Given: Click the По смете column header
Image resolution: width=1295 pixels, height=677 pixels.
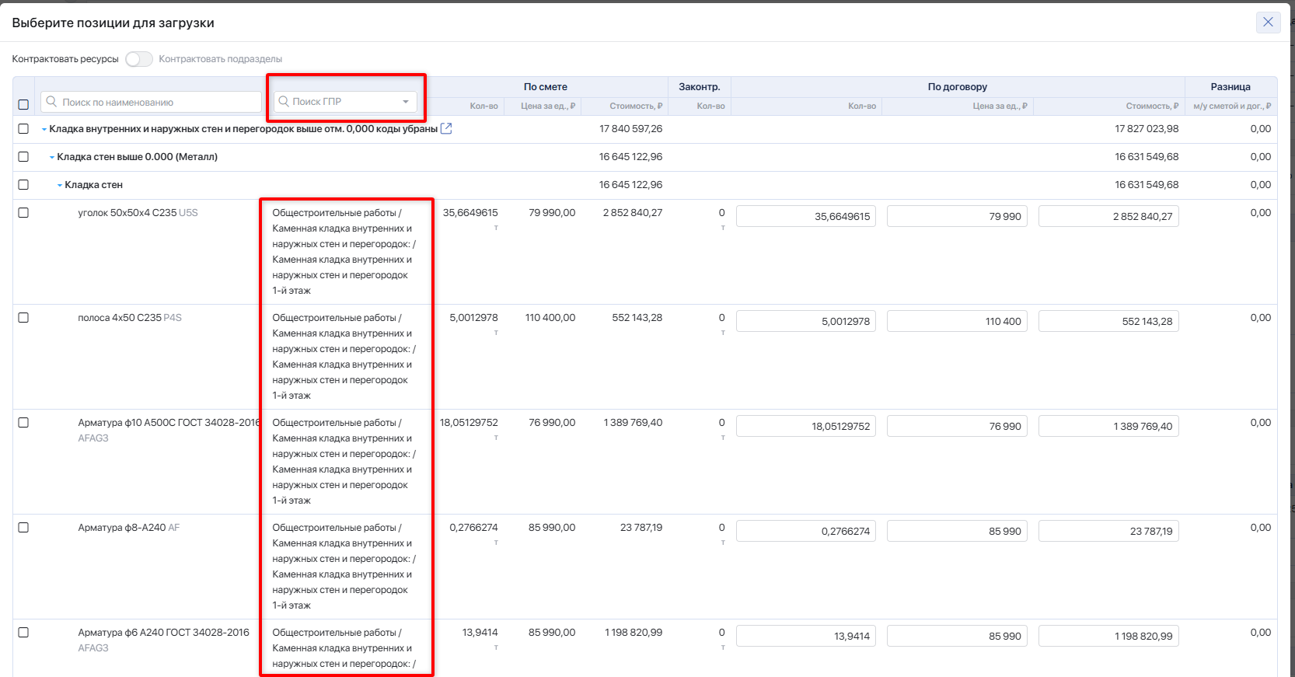Looking at the screenshot, I should [545, 87].
